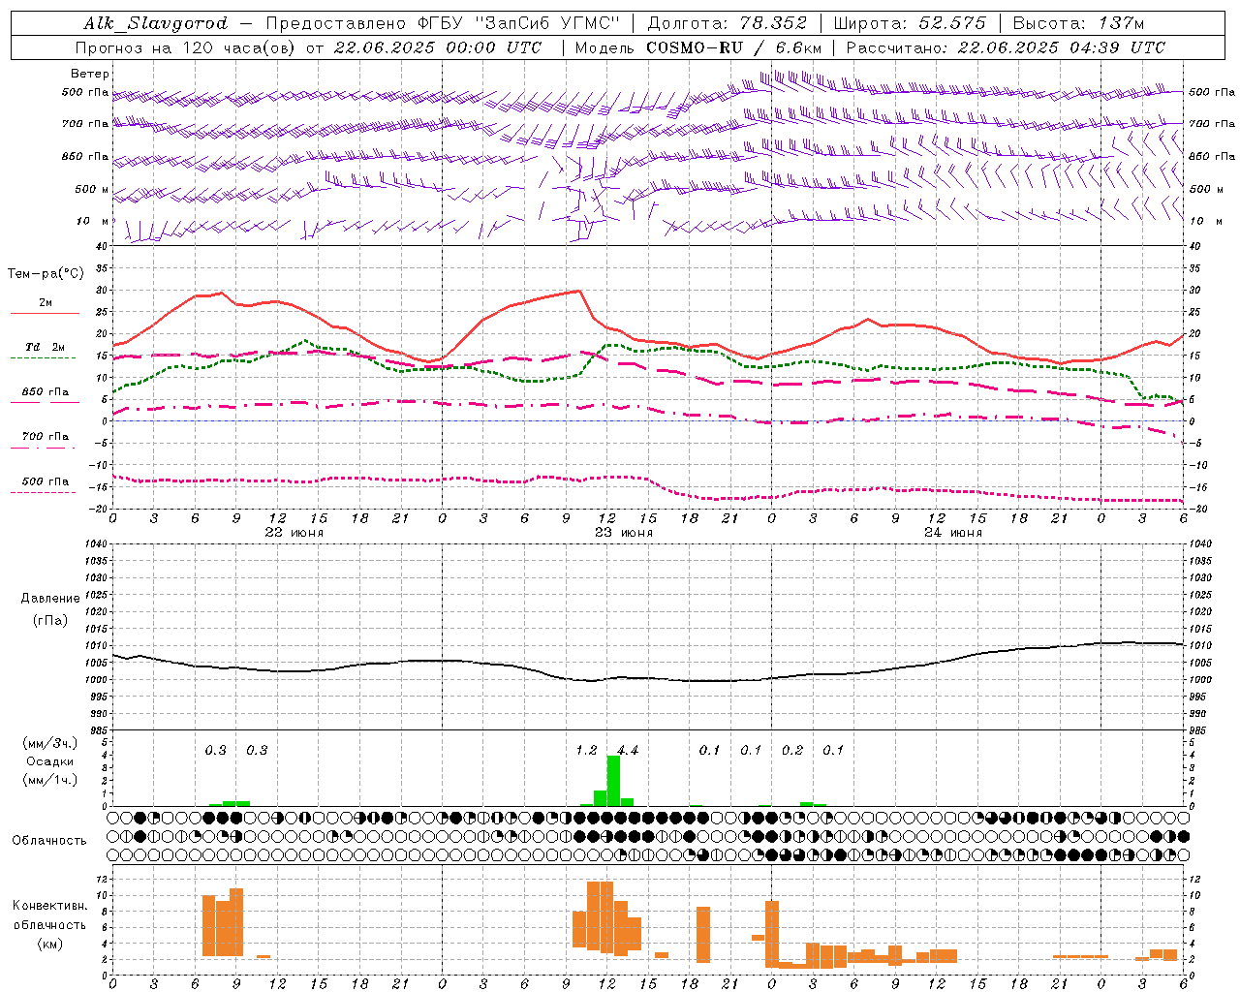Screen dimensions: 1240x992
Task: Click the longitude value 78.352
Action: (x=774, y=23)
